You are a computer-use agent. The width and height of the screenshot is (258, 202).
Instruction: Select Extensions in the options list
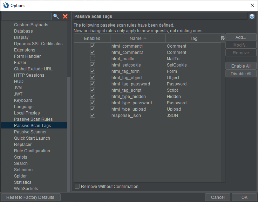click(25, 50)
